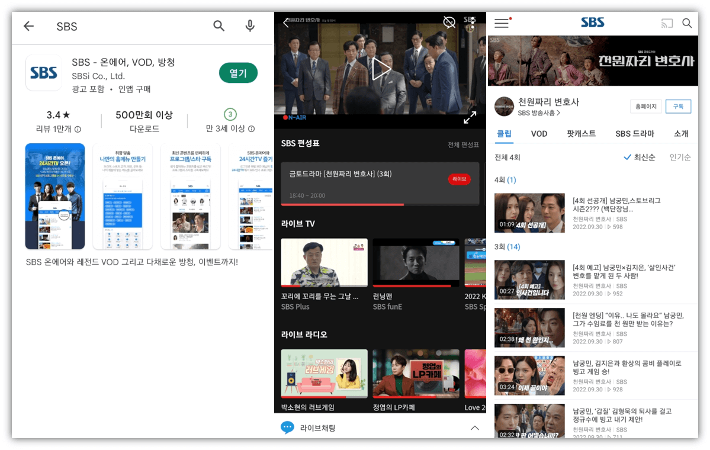Collapse the 4회 (1) episode group
Viewport: 710px width, 450px height.
(x=505, y=180)
